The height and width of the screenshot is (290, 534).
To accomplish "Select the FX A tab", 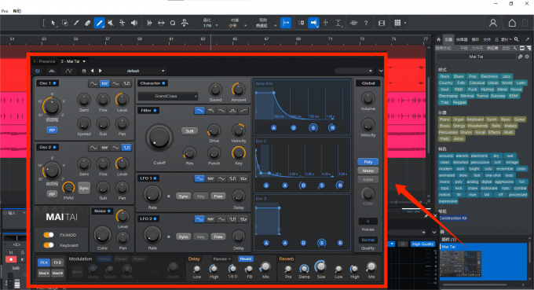I will (44, 262).
